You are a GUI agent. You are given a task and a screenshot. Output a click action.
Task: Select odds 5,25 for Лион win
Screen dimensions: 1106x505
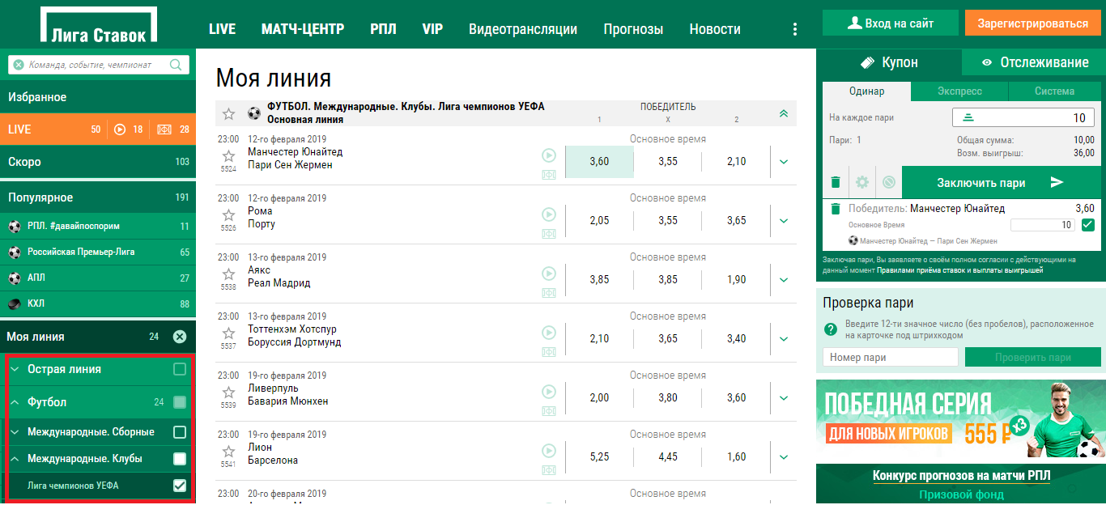point(599,457)
